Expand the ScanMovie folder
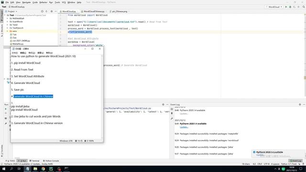This screenshot has height=172, width=306. [x=8, y=21]
